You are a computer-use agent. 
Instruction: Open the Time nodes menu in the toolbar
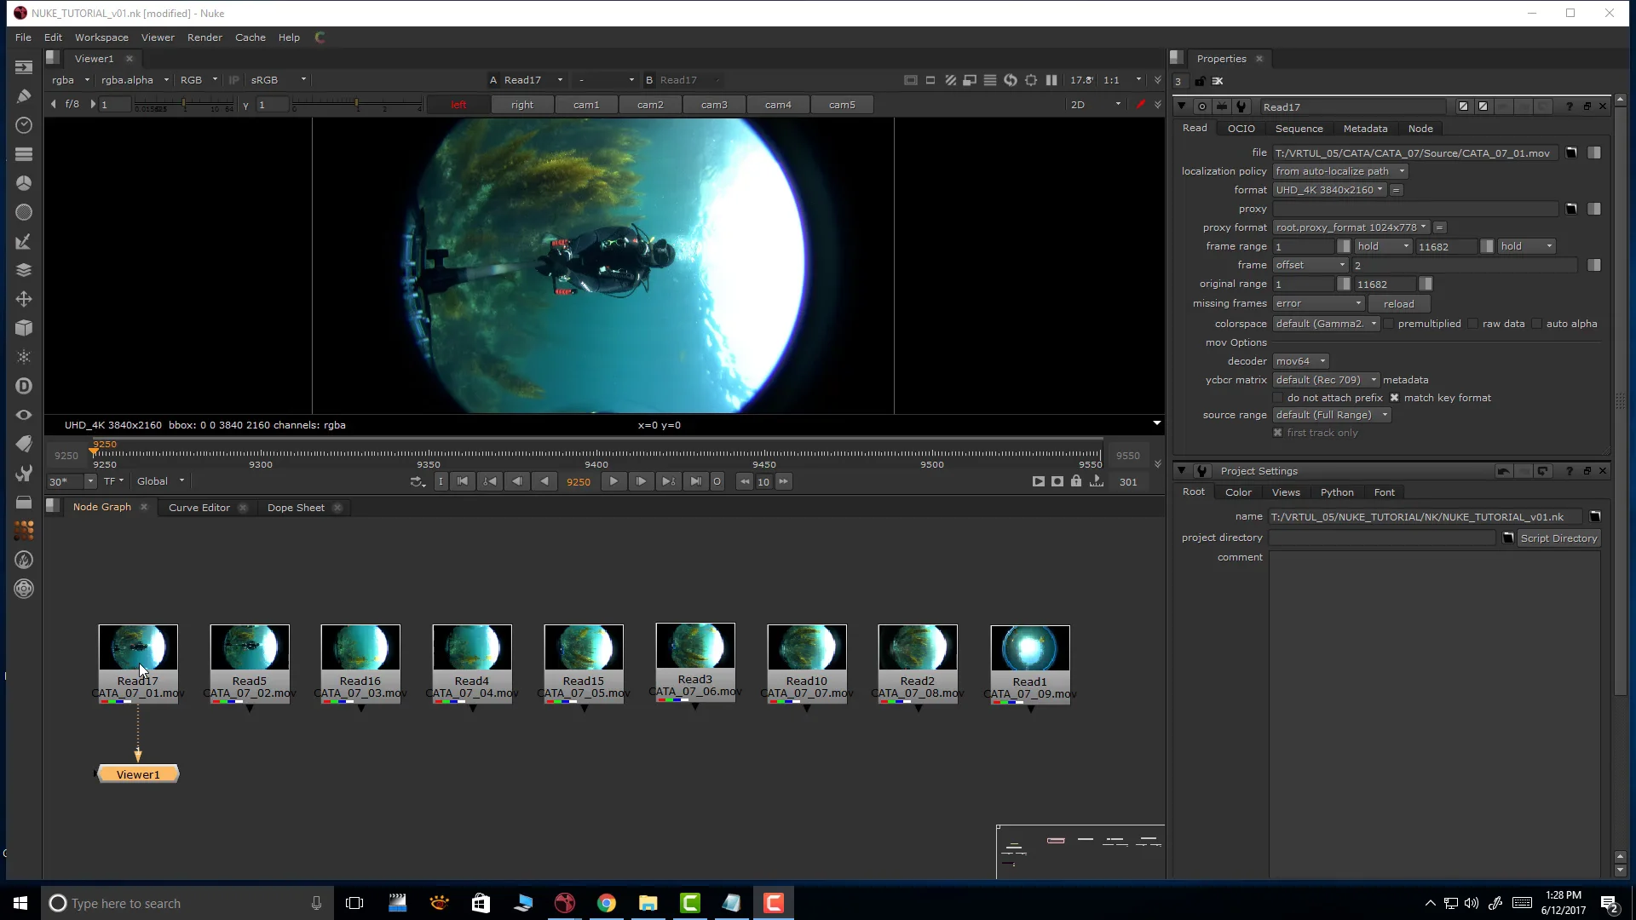23,124
